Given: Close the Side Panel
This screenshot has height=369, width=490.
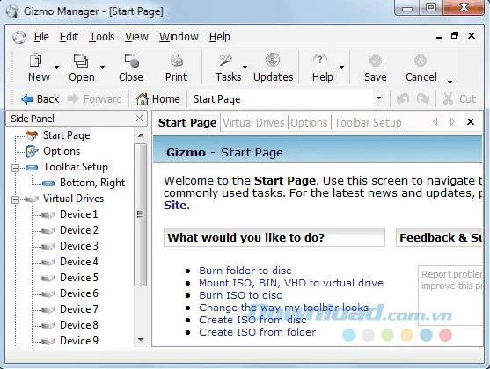Looking at the screenshot, I should coord(139,119).
